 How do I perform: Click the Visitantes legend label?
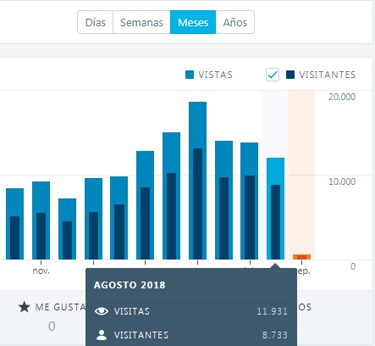(x=328, y=75)
